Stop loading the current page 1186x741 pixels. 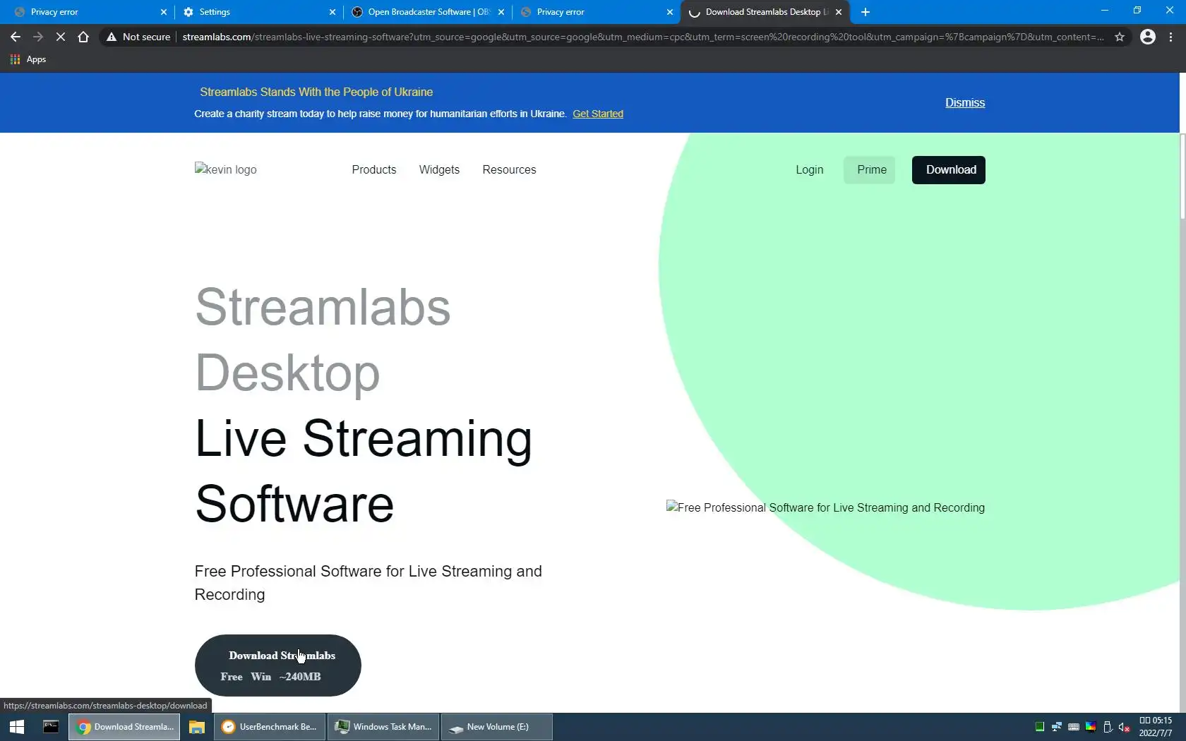click(x=61, y=37)
